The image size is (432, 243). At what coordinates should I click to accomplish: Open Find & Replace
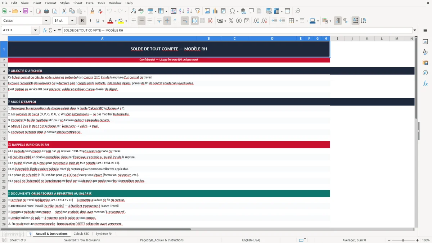tap(133, 11)
